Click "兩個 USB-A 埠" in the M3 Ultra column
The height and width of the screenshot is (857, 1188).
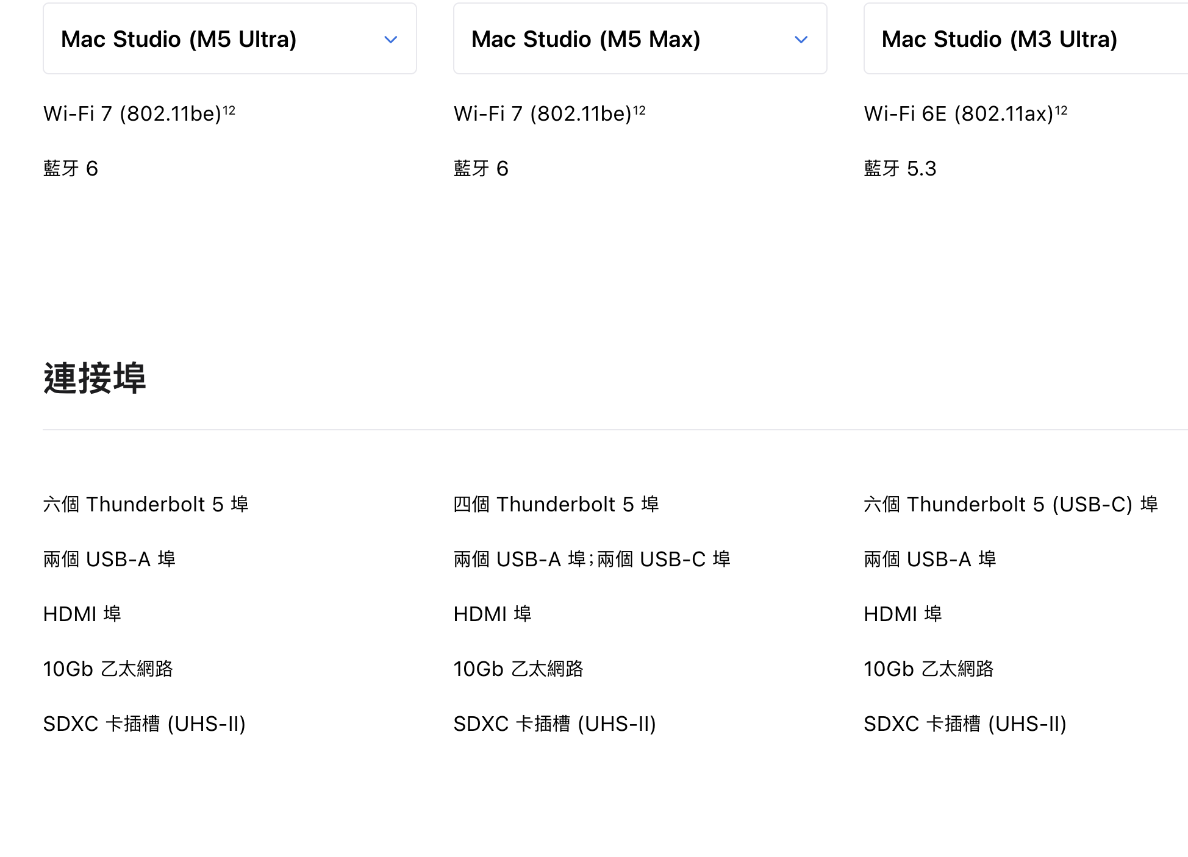tap(931, 559)
